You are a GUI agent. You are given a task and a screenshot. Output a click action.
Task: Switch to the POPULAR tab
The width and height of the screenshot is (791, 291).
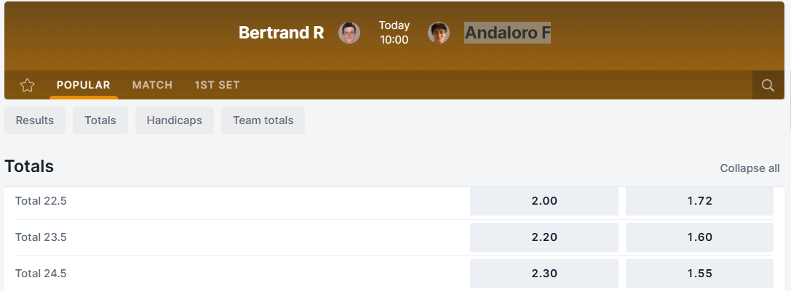84,85
